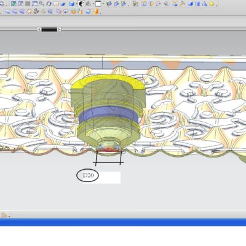Insert a yellow Sphere primitive
Viewport: 246px width, 246px height.
tap(212, 4)
